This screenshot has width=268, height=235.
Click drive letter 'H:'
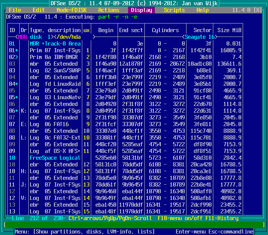pos(24,171)
